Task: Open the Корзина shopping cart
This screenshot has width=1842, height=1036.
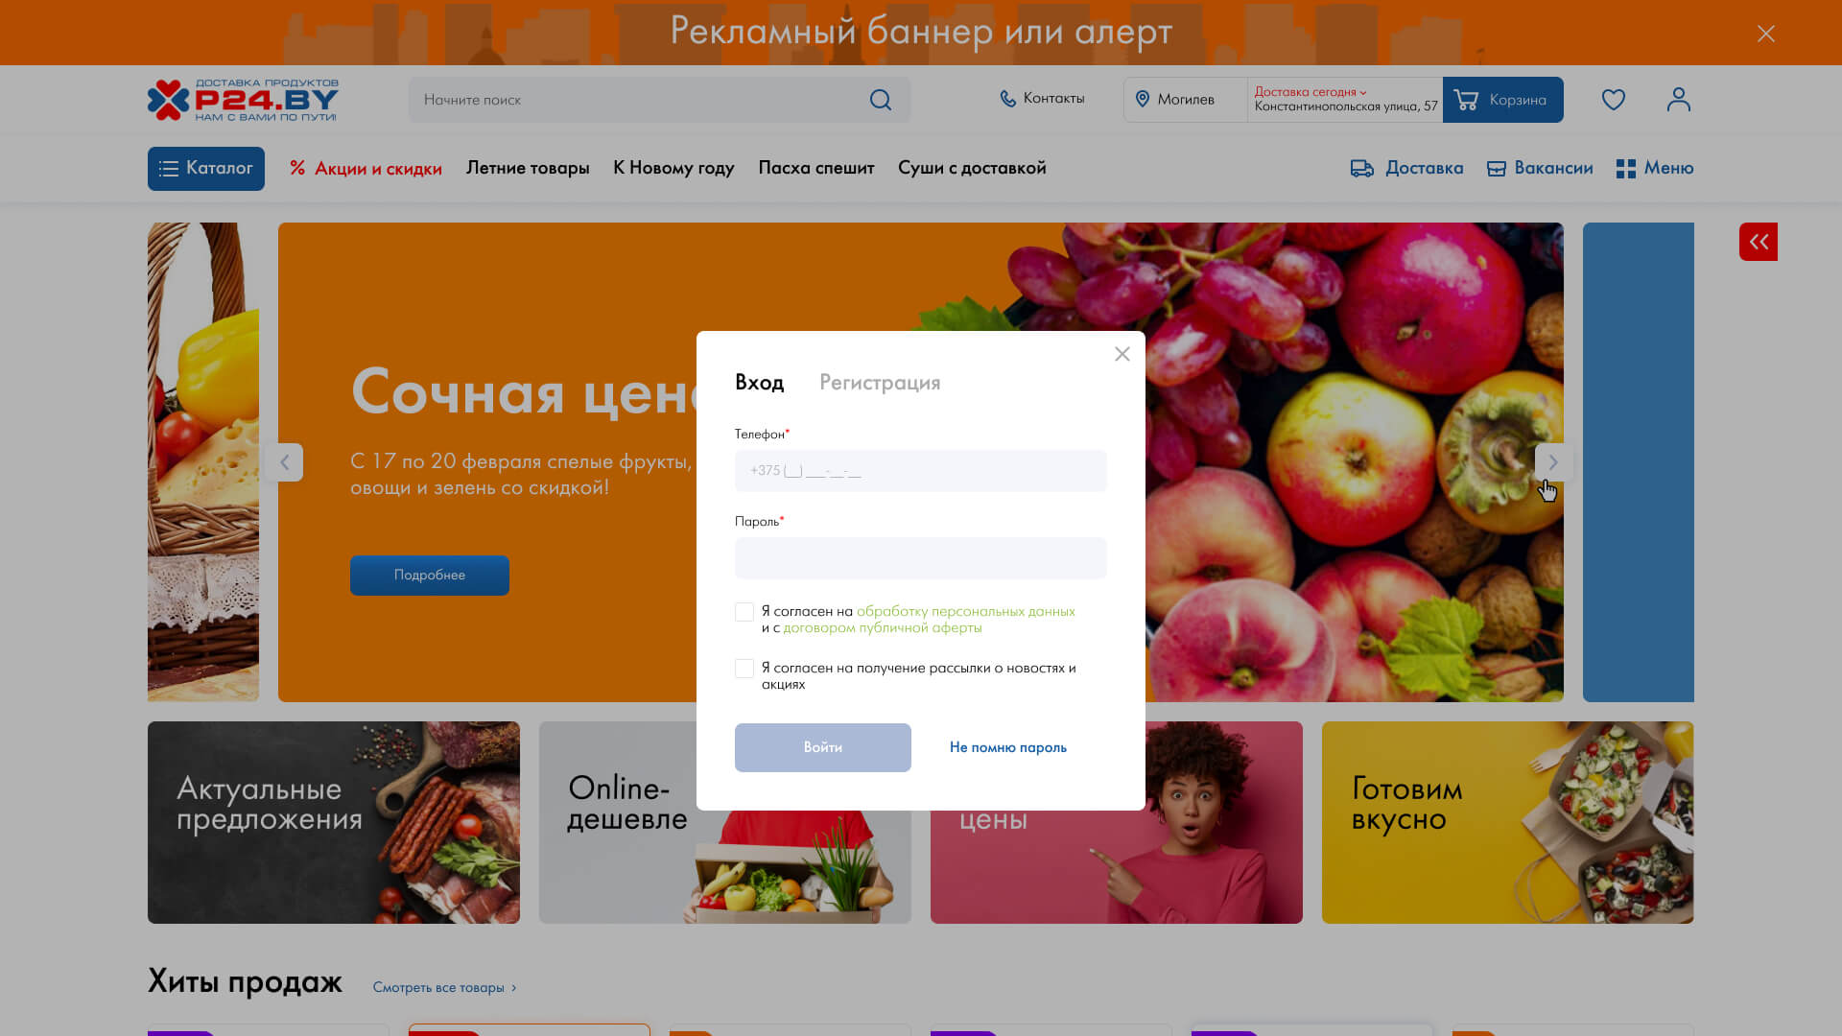Action: pyautogui.click(x=1502, y=100)
